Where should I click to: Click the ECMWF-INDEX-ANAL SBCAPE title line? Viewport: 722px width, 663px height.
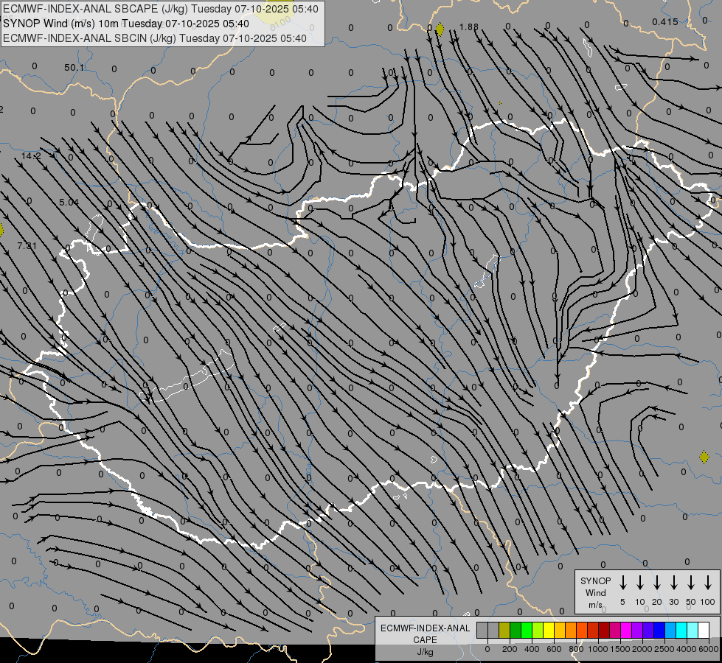(x=161, y=9)
